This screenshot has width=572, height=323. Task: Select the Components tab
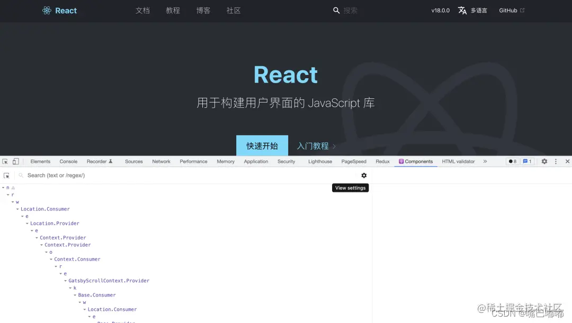coord(416,161)
